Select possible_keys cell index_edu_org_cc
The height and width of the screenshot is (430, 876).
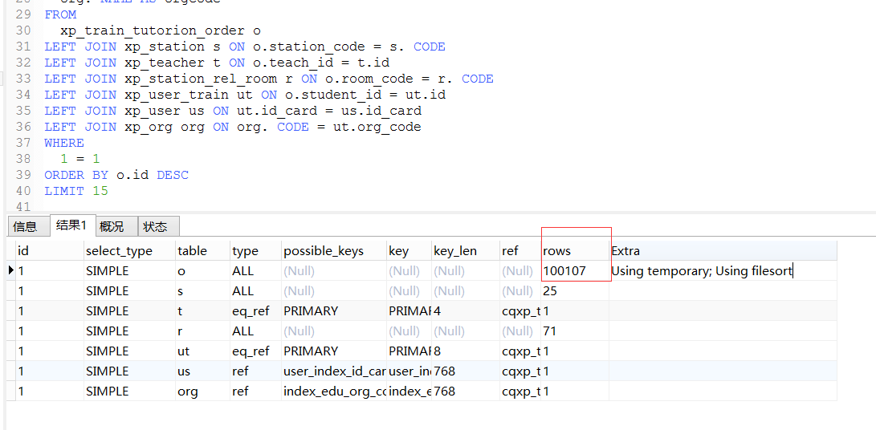click(333, 391)
